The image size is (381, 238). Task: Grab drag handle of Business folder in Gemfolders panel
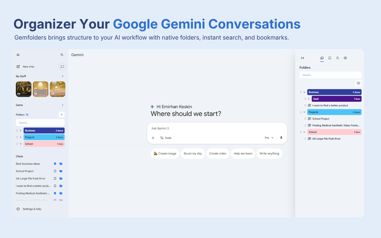click(x=301, y=92)
